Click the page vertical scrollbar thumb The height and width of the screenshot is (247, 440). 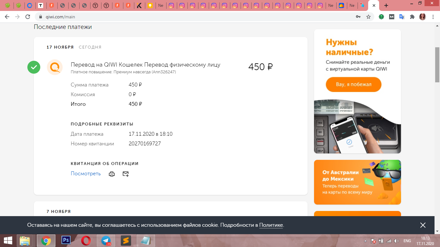click(x=437, y=64)
